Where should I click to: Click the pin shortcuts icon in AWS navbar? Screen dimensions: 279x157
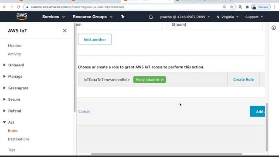coord(122,17)
